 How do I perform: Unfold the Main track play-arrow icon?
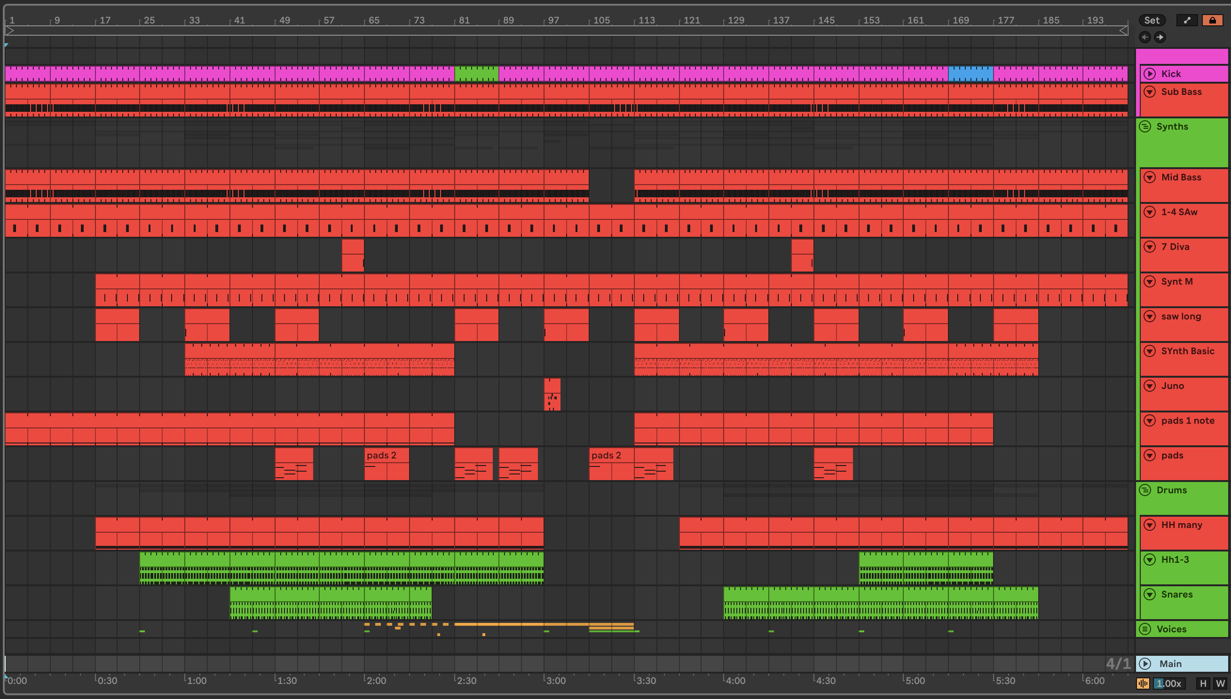1145,663
